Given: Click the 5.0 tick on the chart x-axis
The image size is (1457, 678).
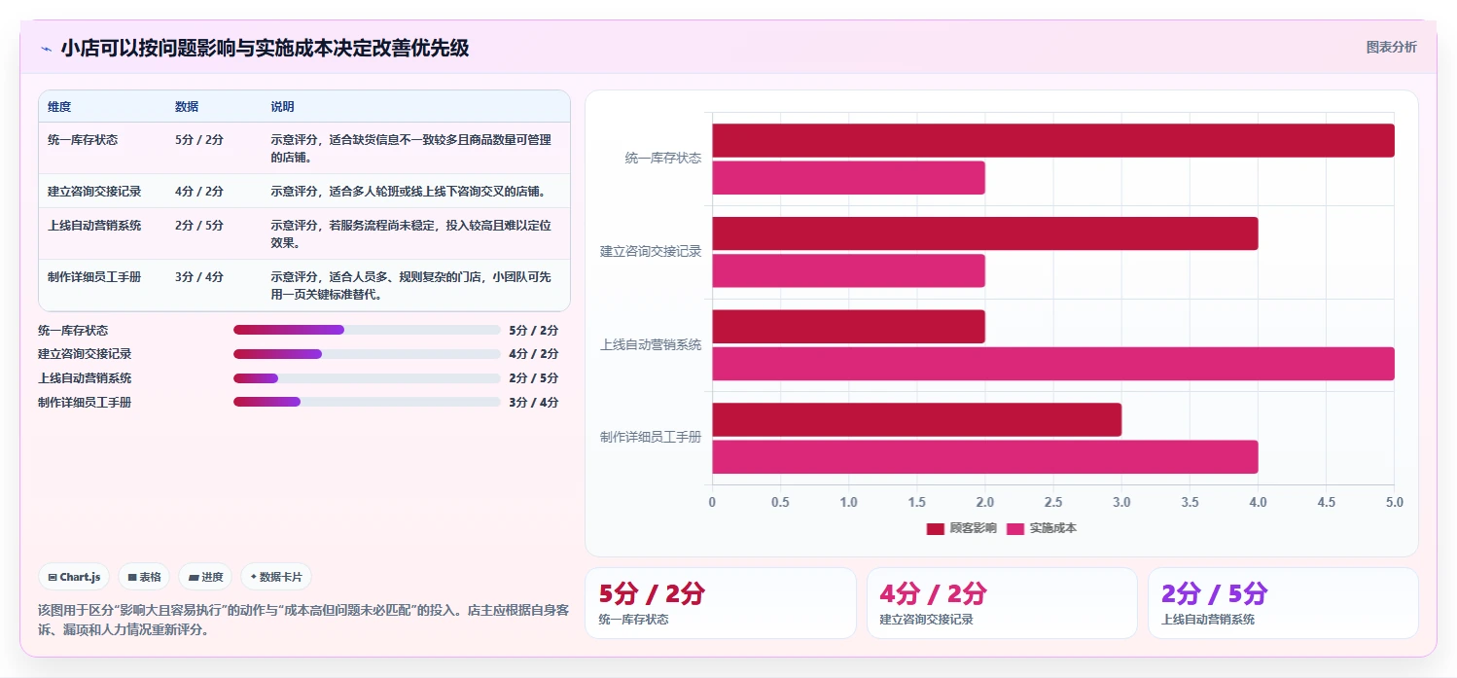Looking at the screenshot, I should click(1395, 502).
